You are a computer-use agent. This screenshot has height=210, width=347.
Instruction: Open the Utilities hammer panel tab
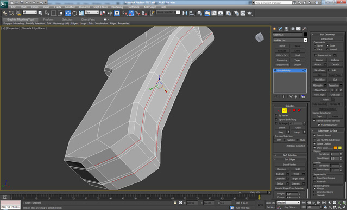(x=305, y=29)
